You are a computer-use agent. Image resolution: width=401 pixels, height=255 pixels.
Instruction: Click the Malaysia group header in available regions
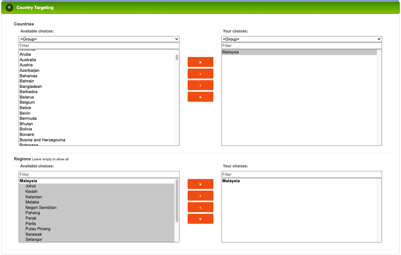coord(28,181)
